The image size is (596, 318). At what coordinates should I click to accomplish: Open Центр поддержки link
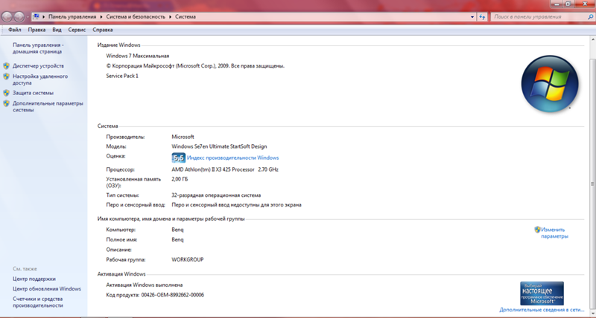click(x=34, y=279)
